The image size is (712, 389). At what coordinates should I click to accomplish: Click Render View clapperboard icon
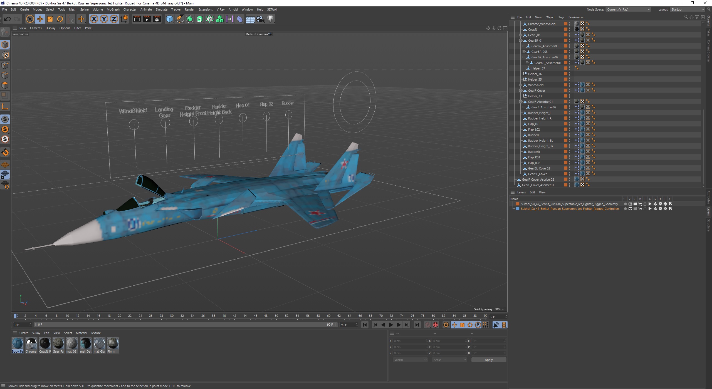coord(137,19)
